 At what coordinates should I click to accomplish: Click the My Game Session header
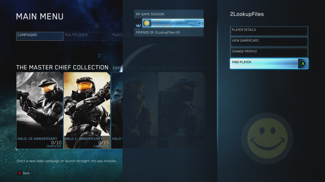click(169, 14)
